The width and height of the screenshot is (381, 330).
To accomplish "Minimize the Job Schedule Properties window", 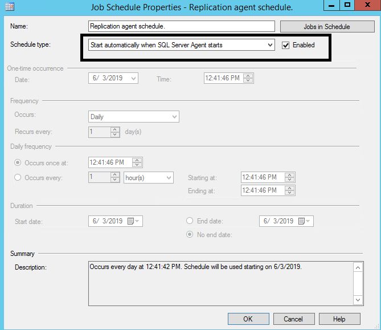I will click(331, 5).
